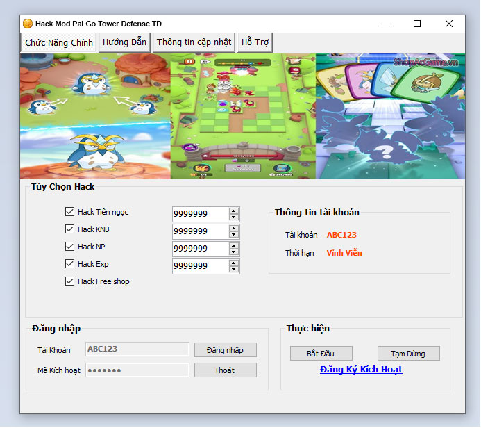Screen dimensions: 481x428
Task: Click the character cards banner image
Action: coord(390,116)
